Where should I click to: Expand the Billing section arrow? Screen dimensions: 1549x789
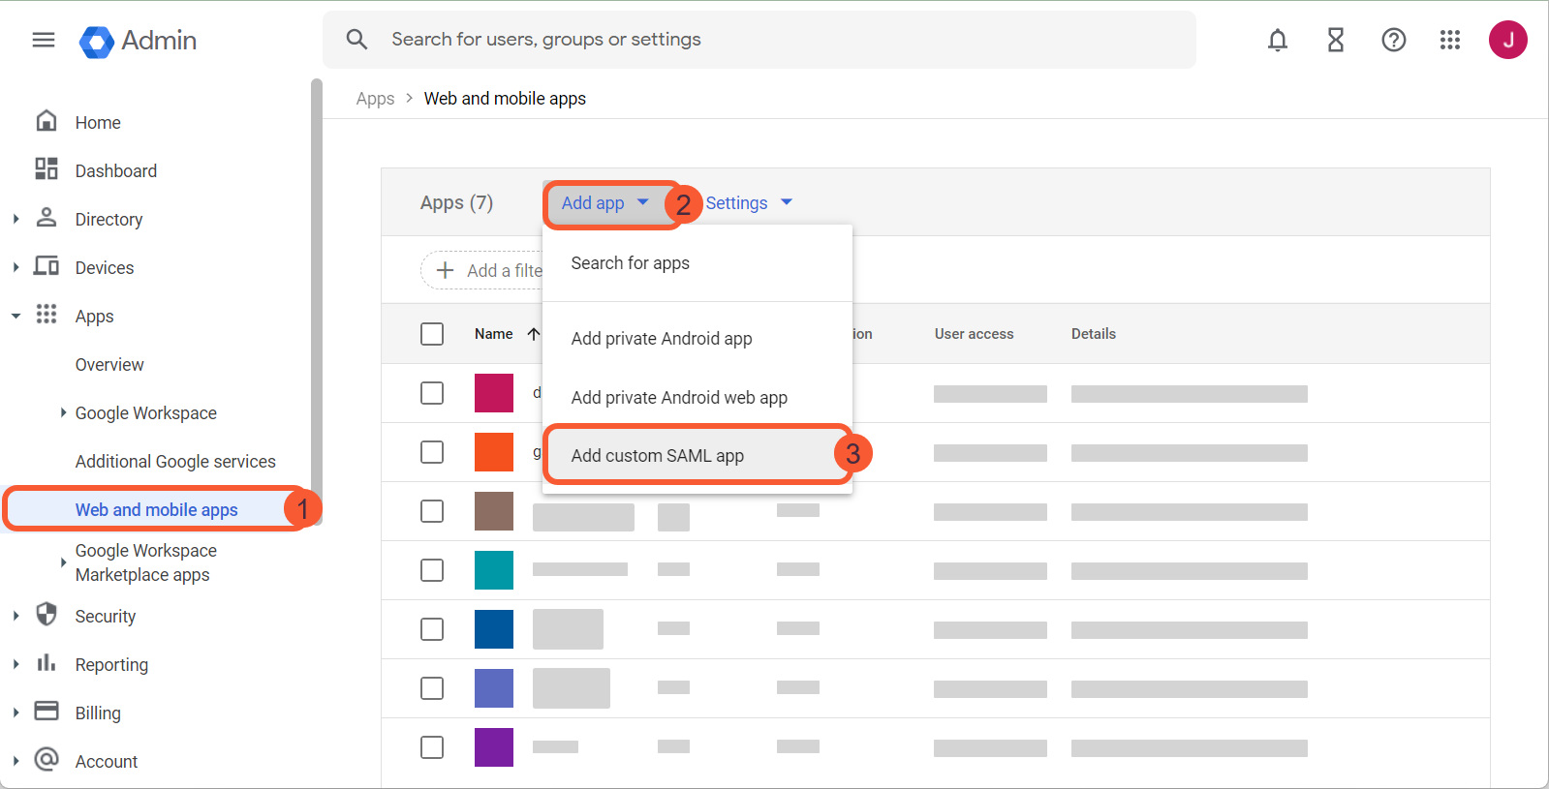click(15, 713)
